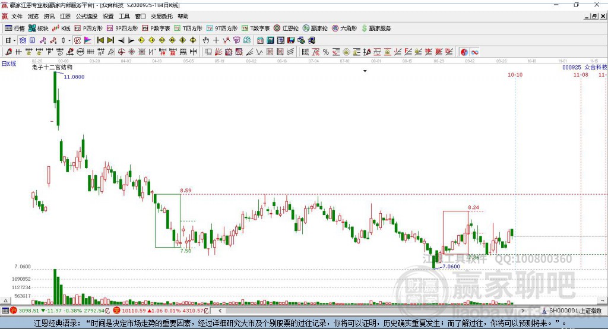Select the circled crosshair target tool
Viewport: 608px width, 329px height.
pos(121,52)
